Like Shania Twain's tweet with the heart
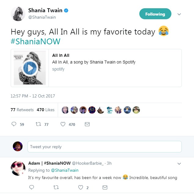This screenshot has width=194, height=194. pos(63,124)
